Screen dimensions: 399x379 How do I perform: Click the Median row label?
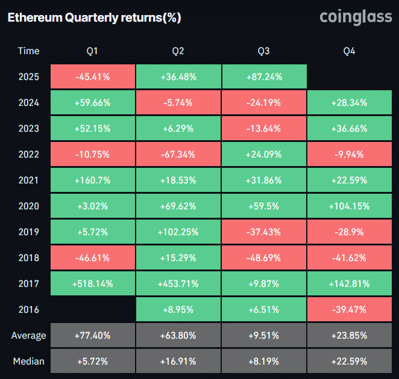[x=29, y=362]
